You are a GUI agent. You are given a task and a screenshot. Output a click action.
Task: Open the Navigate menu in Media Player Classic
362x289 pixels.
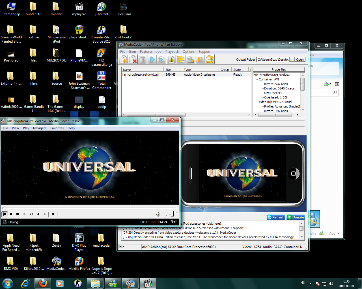(x=40, y=128)
